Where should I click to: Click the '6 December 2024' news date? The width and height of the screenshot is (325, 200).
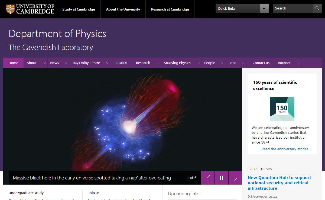point(262,196)
